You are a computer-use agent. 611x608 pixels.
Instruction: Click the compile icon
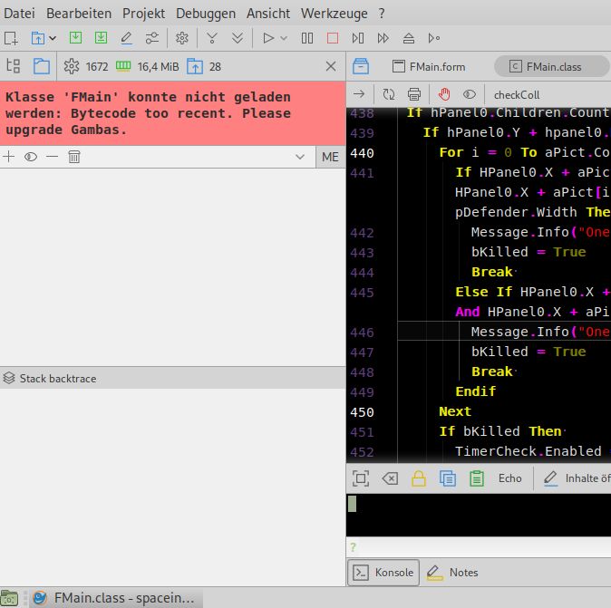point(212,38)
